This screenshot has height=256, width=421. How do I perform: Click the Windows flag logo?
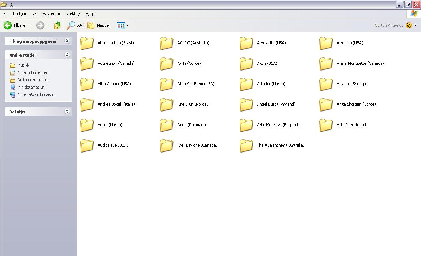414,14
